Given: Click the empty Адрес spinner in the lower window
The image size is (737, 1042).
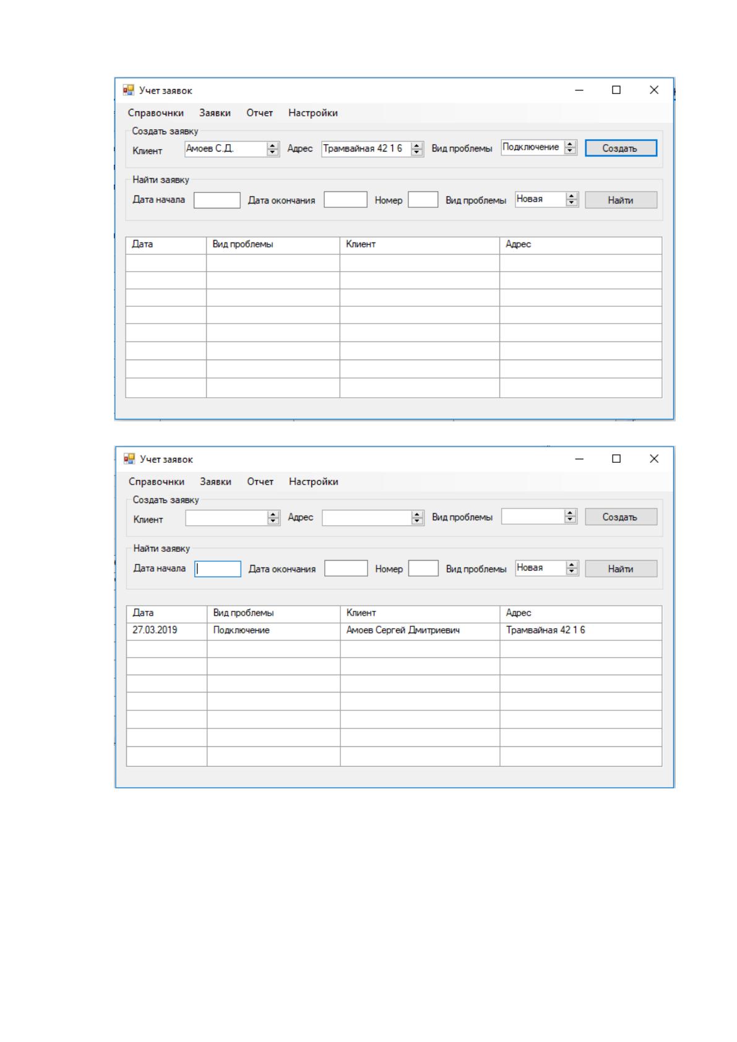Looking at the screenshot, I should pos(418,517).
